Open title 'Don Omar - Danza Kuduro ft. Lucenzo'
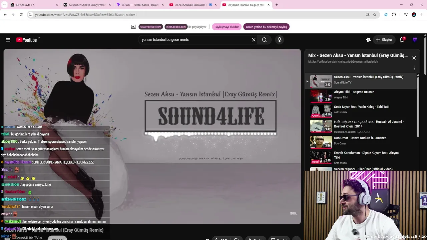The height and width of the screenshot is (240, 427). click(360, 138)
